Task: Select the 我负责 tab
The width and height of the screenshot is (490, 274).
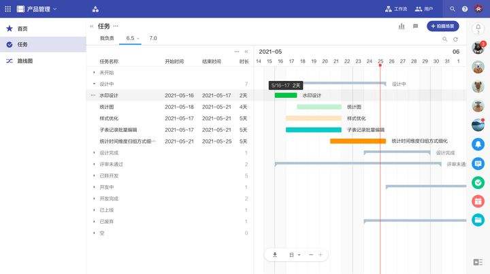Action: tap(107, 38)
